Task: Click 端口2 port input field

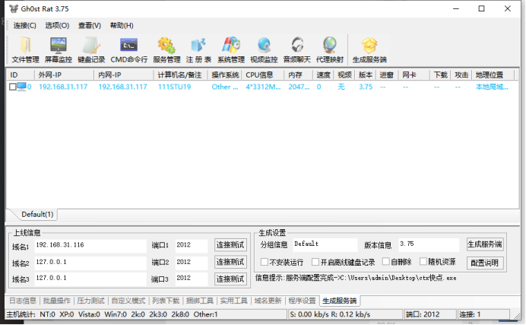Action: [x=192, y=263]
